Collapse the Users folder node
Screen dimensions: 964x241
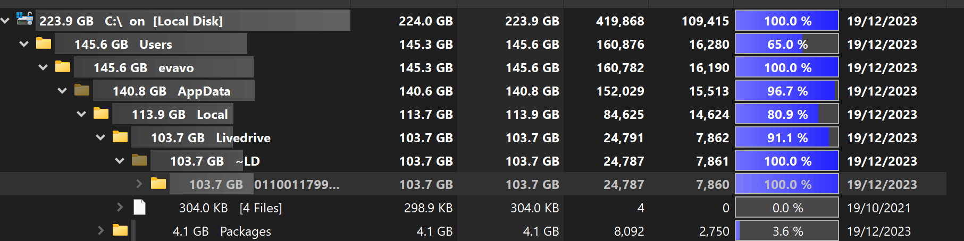pyautogui.click(x=24, y=44)
